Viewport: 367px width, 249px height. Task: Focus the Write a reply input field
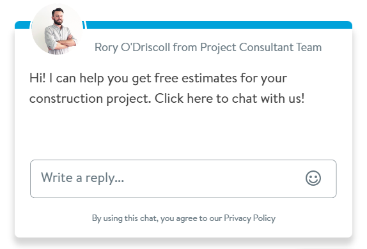(x=183, y=179)
